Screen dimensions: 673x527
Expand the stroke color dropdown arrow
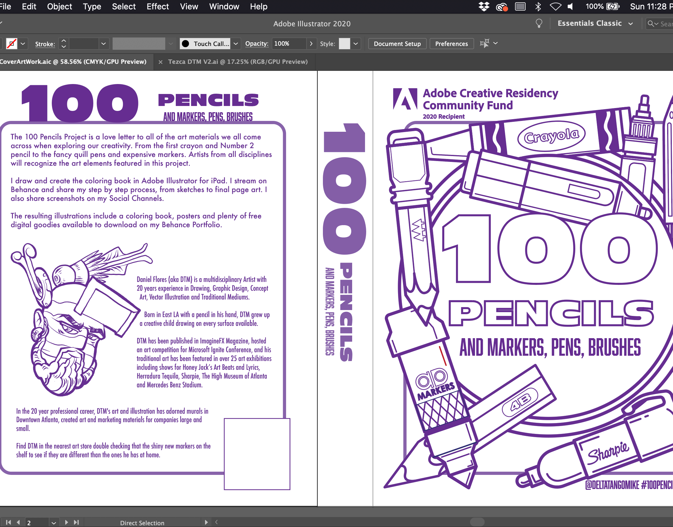coord(23,44)
